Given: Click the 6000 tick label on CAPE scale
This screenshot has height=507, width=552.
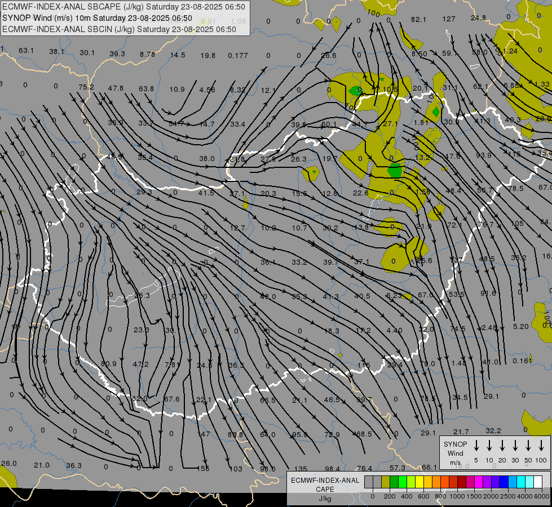Looking at the screenshot, I should (541, 496).
